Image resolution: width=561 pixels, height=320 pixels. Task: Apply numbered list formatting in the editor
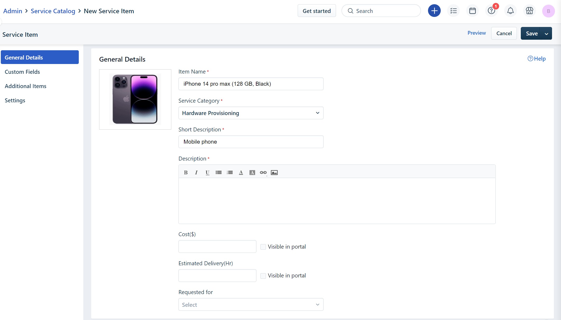point(229,173)
